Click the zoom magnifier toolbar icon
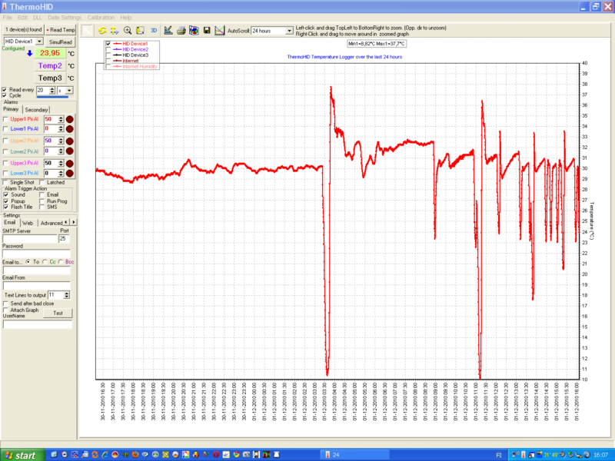Viewport: 615px width, 461px height. (128, 31)
